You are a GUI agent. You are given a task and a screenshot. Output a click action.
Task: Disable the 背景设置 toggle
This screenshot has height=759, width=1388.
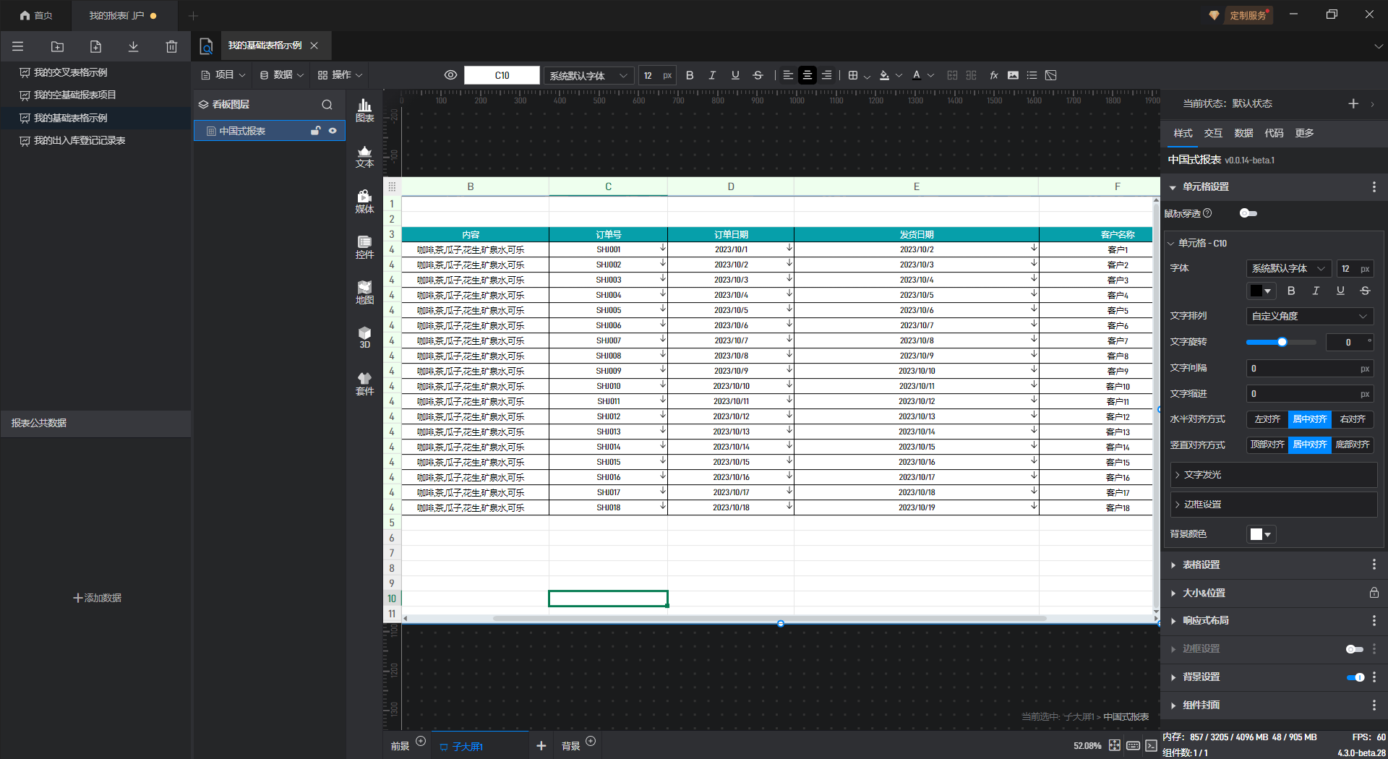tap(1355, 677)
